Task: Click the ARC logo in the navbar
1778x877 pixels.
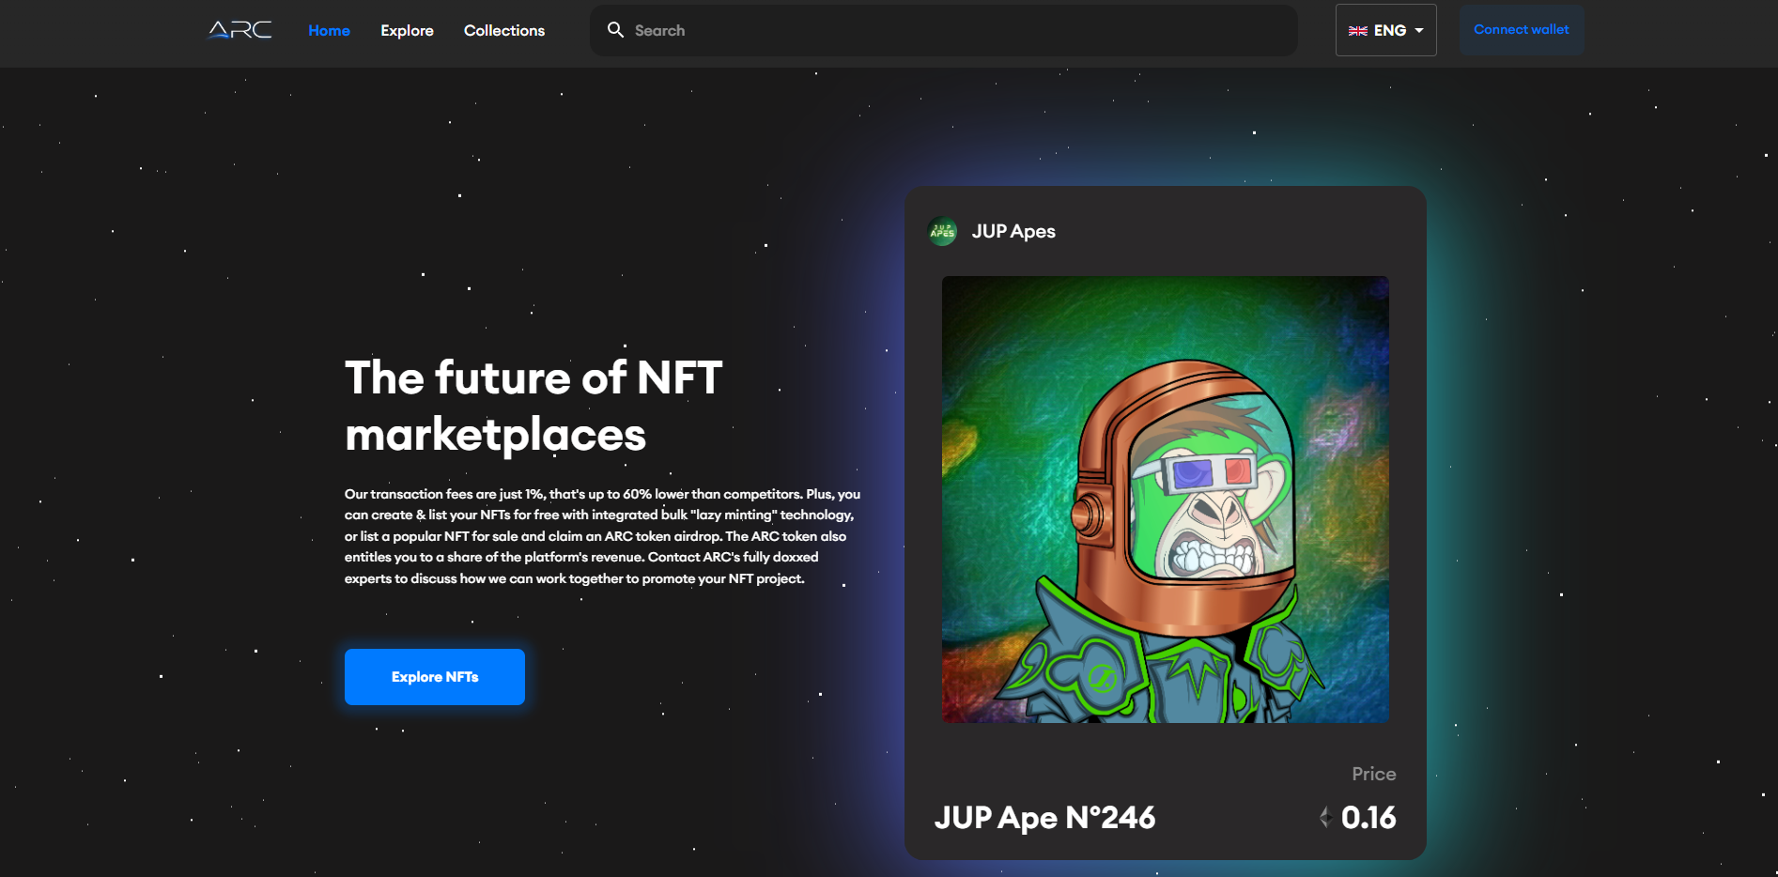Action: pyautogui.click(x=238, y=29)
